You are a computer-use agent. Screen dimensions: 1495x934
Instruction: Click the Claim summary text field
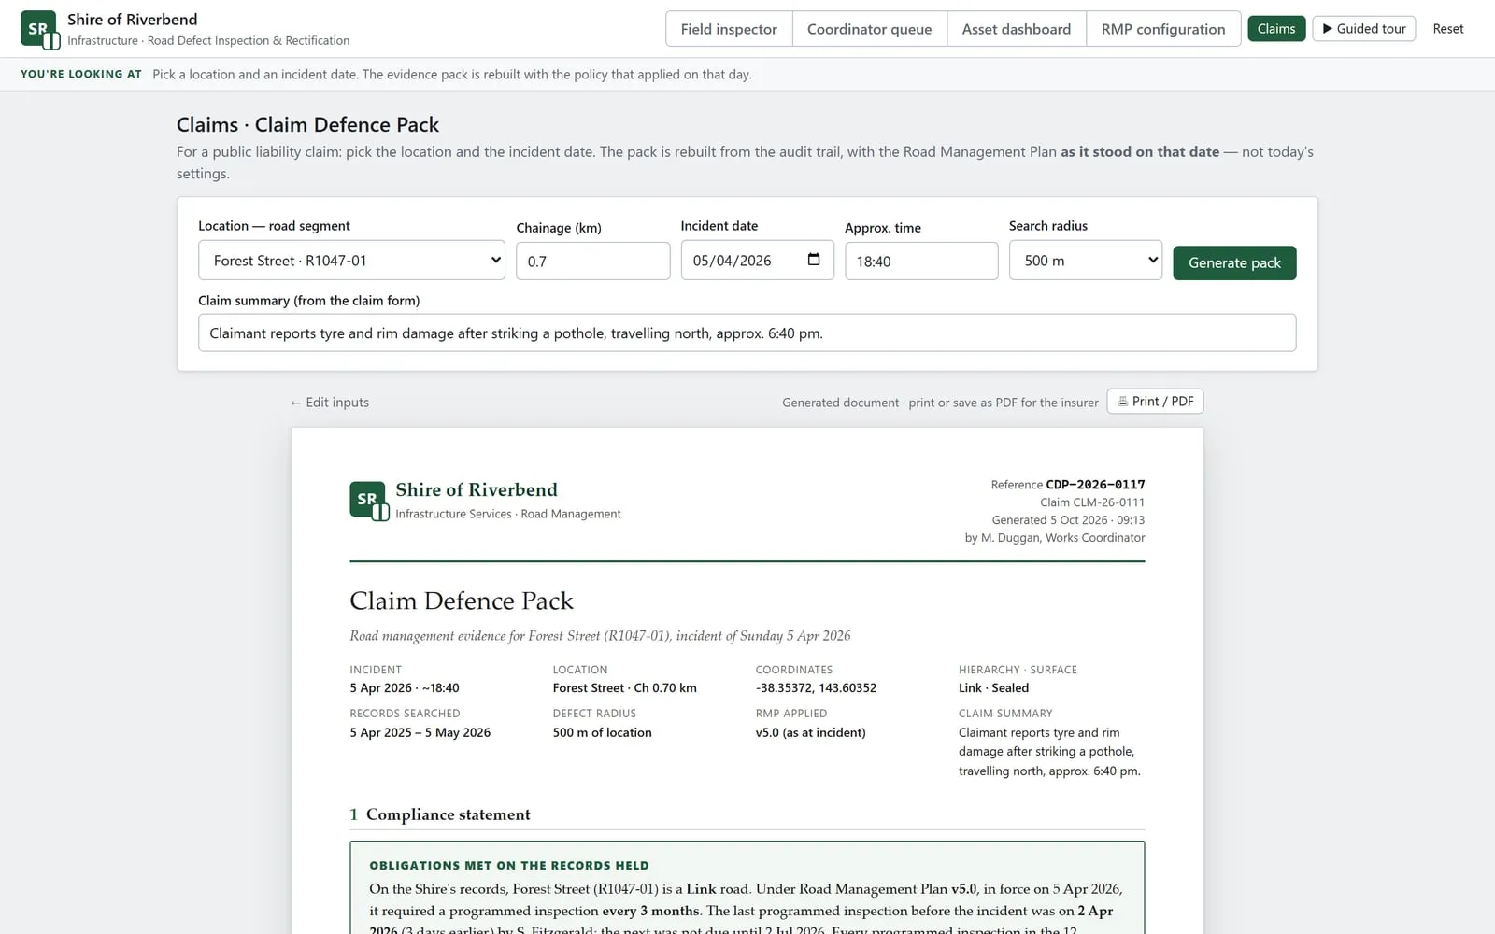(747, 333)
